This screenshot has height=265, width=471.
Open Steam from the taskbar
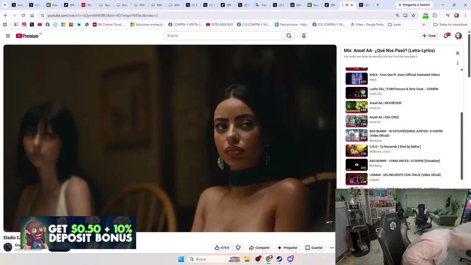[x=279, y=259]
